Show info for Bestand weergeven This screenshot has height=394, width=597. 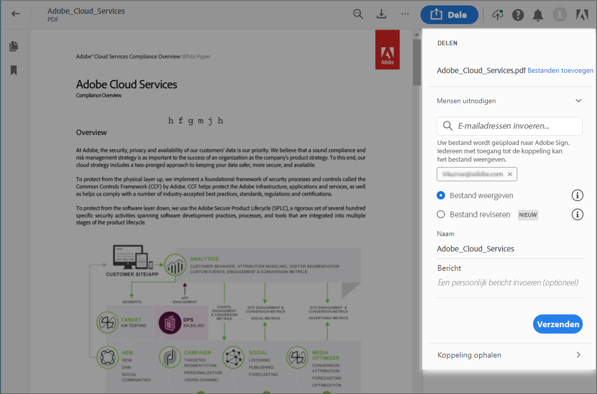(577, 196)
